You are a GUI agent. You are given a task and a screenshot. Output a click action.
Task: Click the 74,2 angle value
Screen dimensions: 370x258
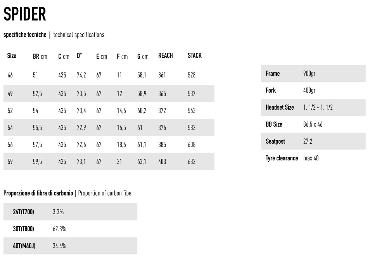81,75
